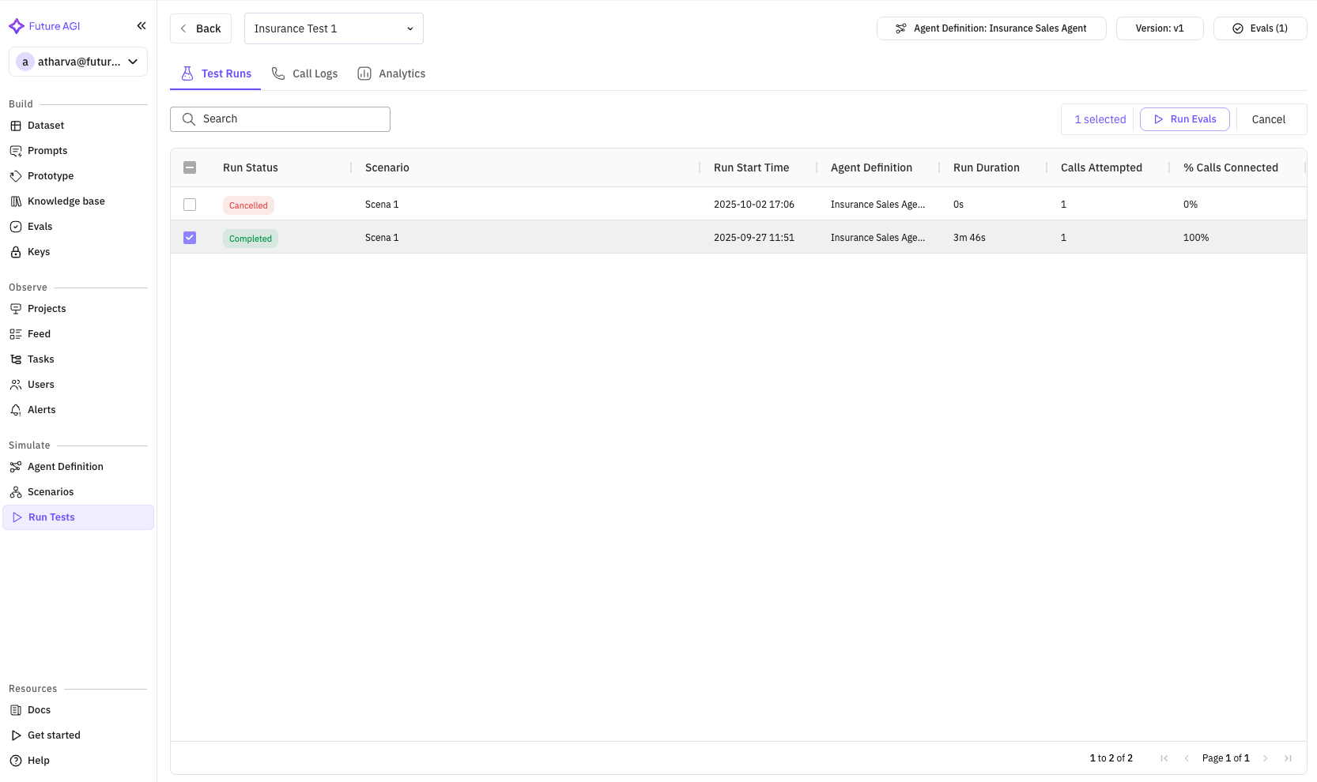Switch to the Call Logs tab
This screenshot has width=1317, height=782.
(x=305, y=73)
